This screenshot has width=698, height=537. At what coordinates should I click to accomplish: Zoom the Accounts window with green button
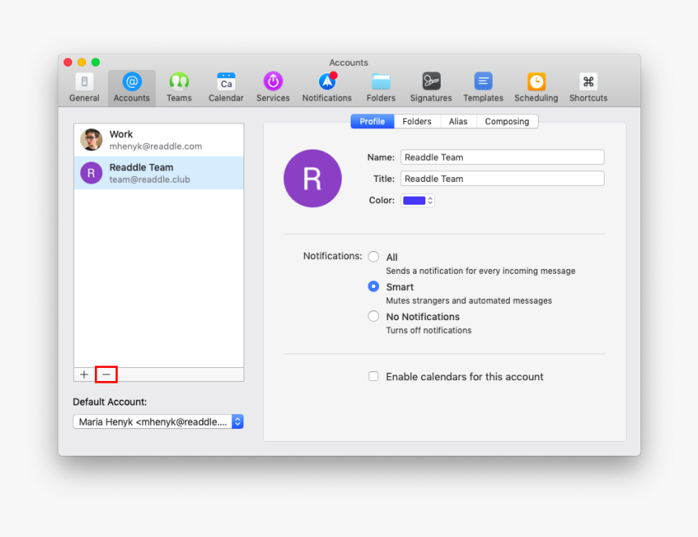96,63
